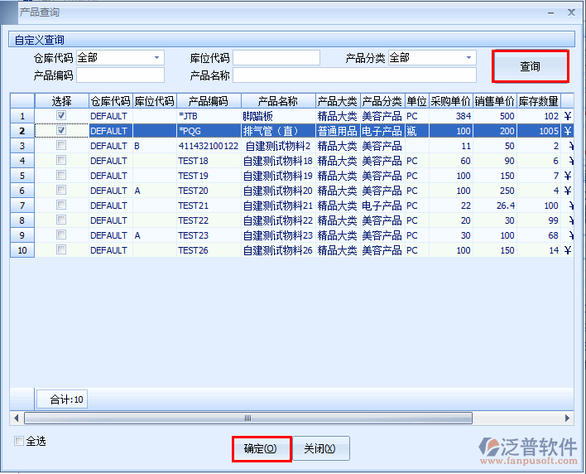Image resolution: width=586 pixels, height=474 pixels.
Task: Click the right arrow of horizontal scrollbar
Action: pyautogui.click(x=567, y=418)
